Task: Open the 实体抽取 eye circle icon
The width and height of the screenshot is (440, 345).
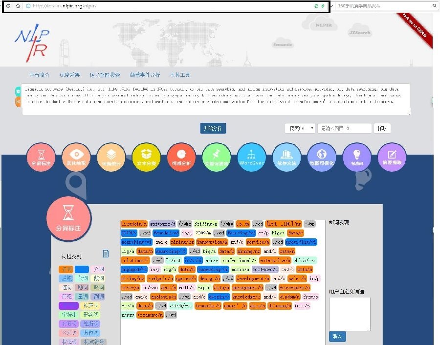Action: (x=76, y=157)
